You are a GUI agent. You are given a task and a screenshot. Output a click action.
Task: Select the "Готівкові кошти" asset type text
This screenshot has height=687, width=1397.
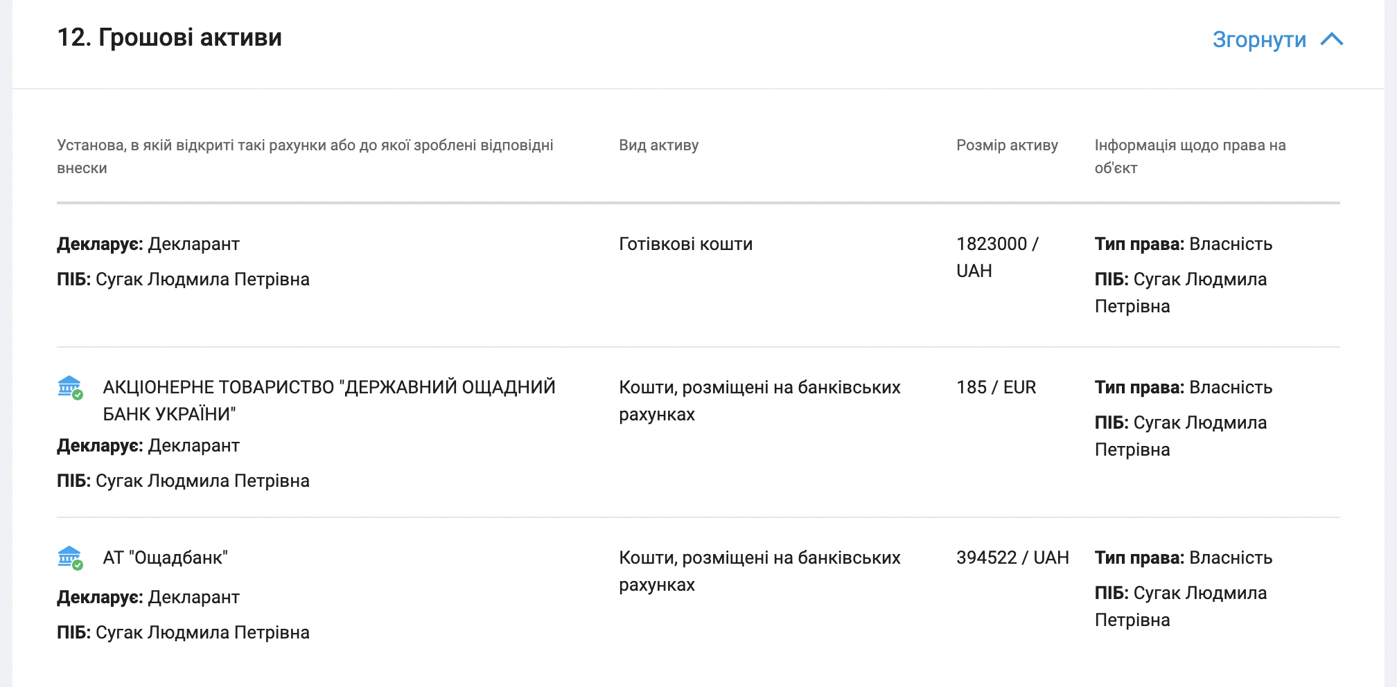click(x=685, y=244)
